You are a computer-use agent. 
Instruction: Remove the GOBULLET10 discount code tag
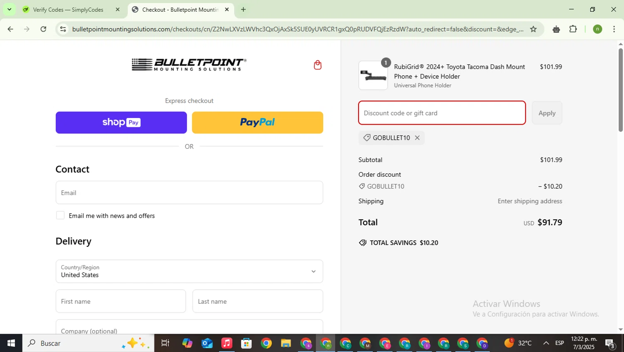pos(417,138)
